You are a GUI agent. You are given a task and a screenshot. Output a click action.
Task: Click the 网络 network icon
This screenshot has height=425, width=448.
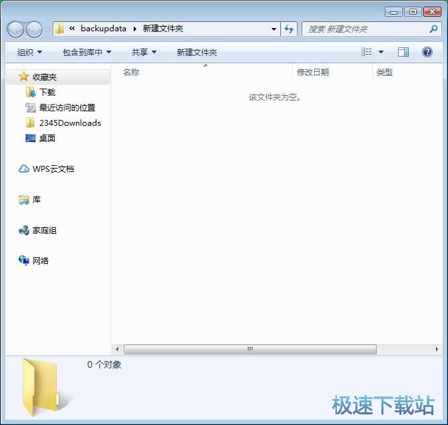coord(24,260)
